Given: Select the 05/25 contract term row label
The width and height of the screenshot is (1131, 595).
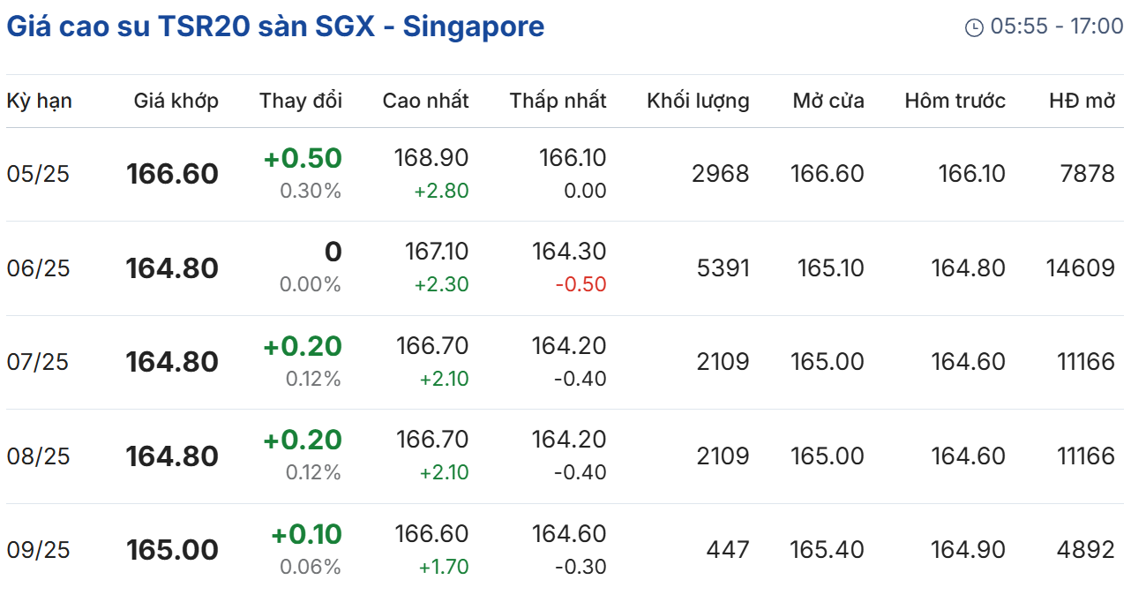Looking at the screenshot, I should 38,174.
